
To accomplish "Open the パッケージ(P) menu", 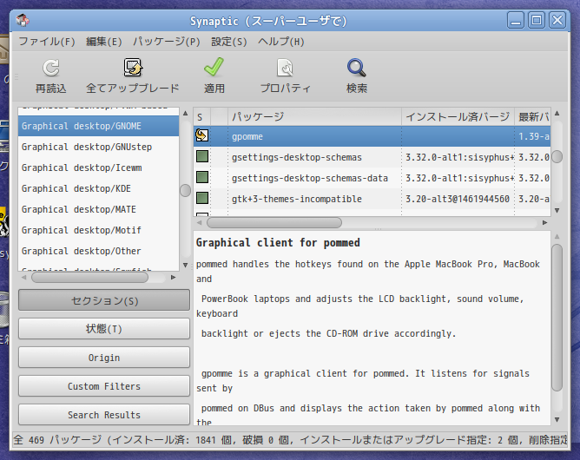I will click(167, 42).
